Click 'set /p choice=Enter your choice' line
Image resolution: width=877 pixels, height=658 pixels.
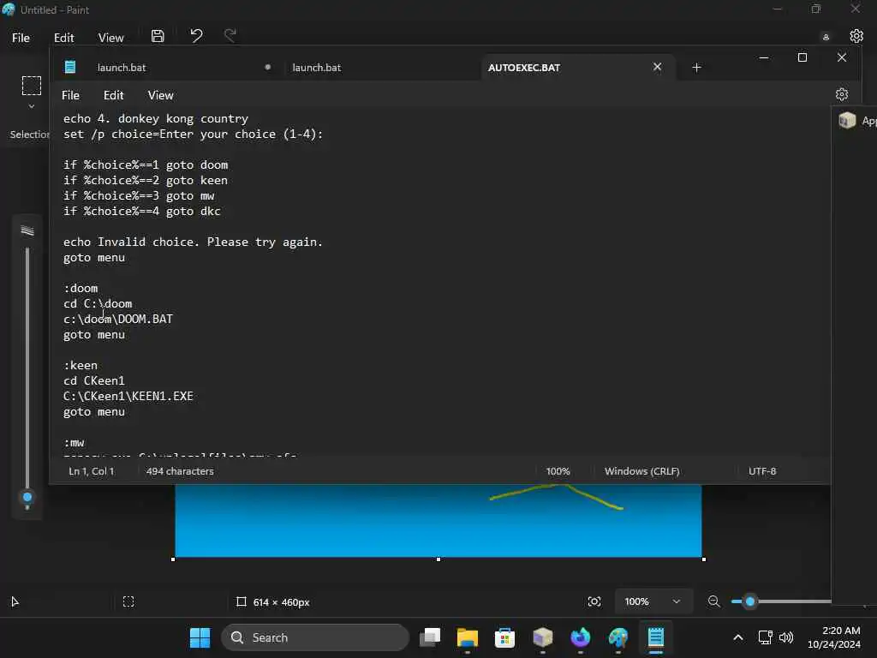click(x=193, y=135)
